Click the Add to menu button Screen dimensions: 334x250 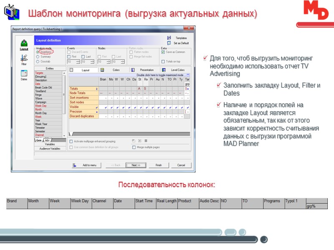[x=86, y=165]
